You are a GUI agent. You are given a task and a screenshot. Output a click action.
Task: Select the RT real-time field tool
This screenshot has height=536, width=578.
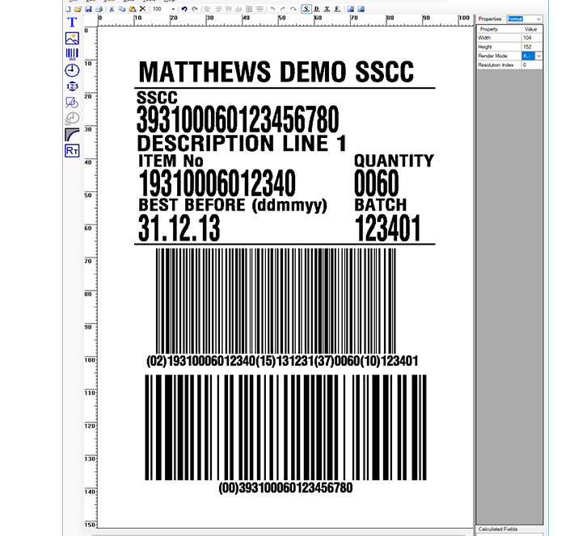coord(72,151)
